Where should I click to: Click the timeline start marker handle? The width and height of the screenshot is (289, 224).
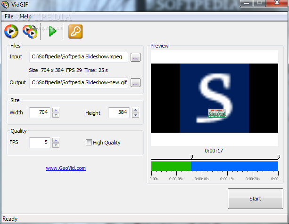[192, 157]
